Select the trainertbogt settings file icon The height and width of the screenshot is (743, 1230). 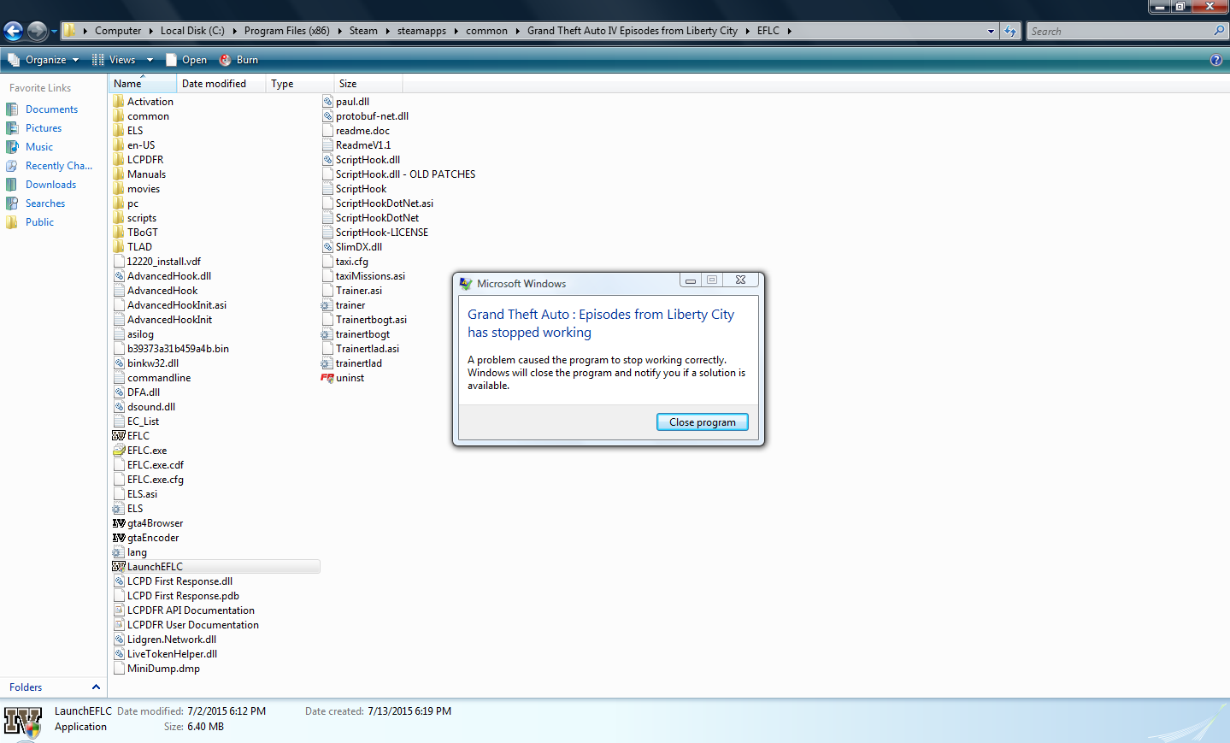327,334
